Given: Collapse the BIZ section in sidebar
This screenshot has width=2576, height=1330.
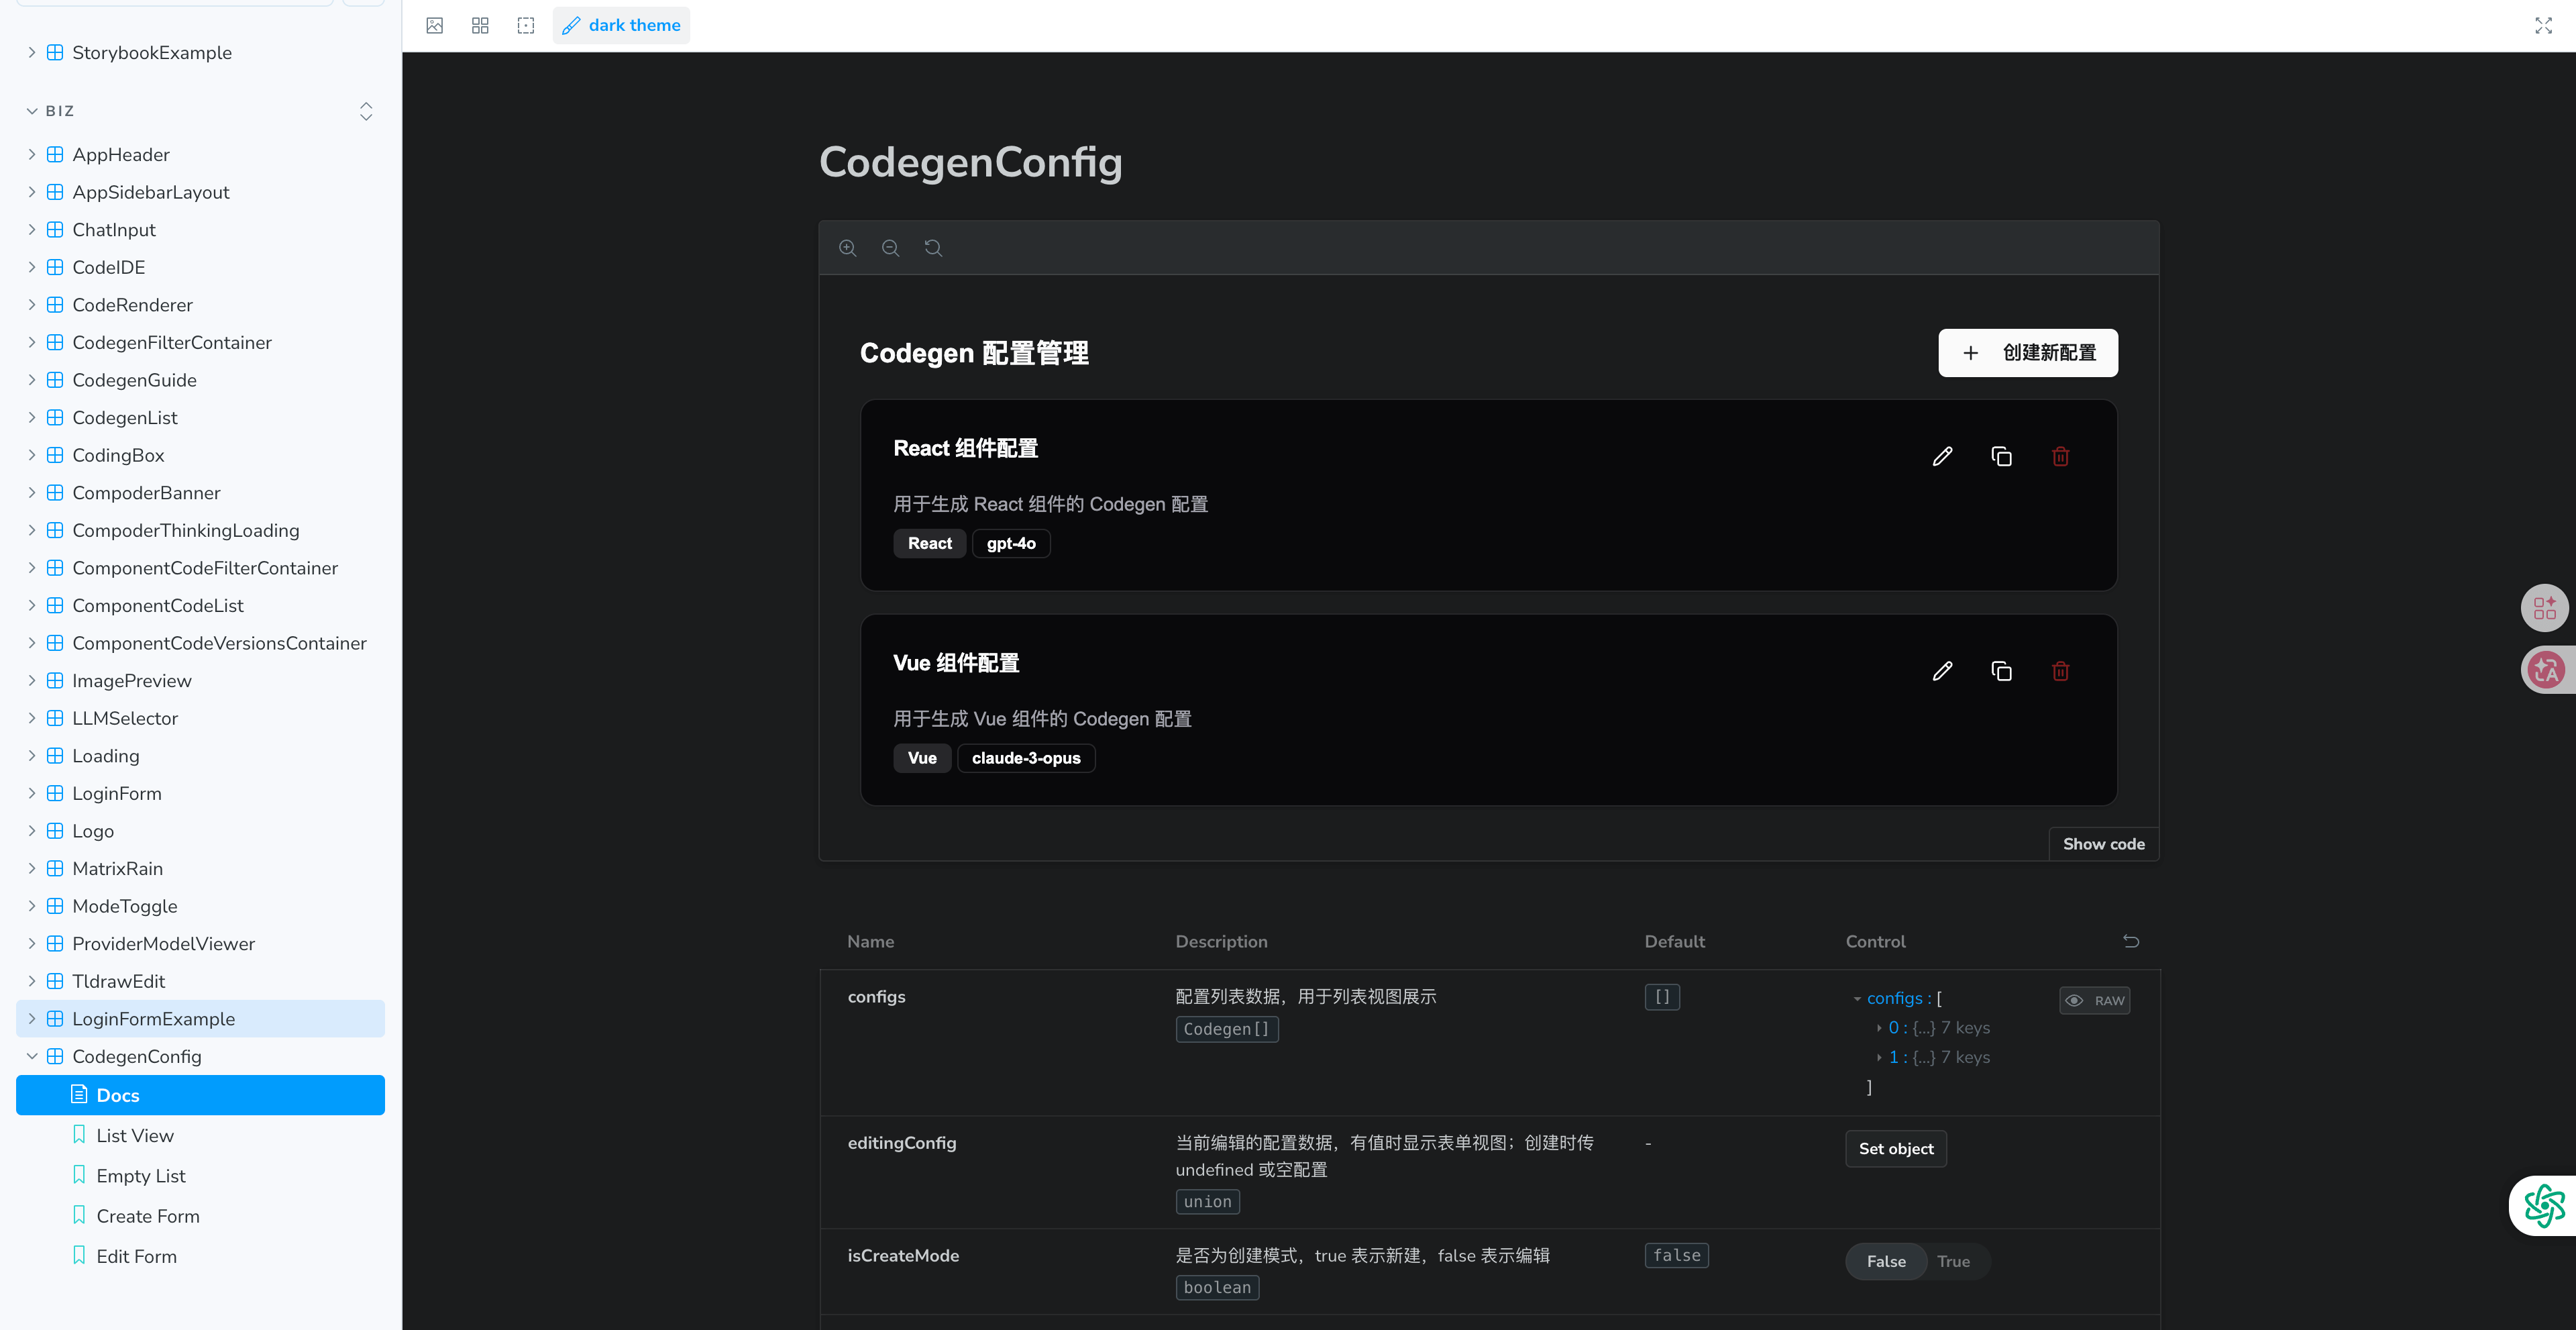Looking at the screenshot, I should click(x=32, y=111).
